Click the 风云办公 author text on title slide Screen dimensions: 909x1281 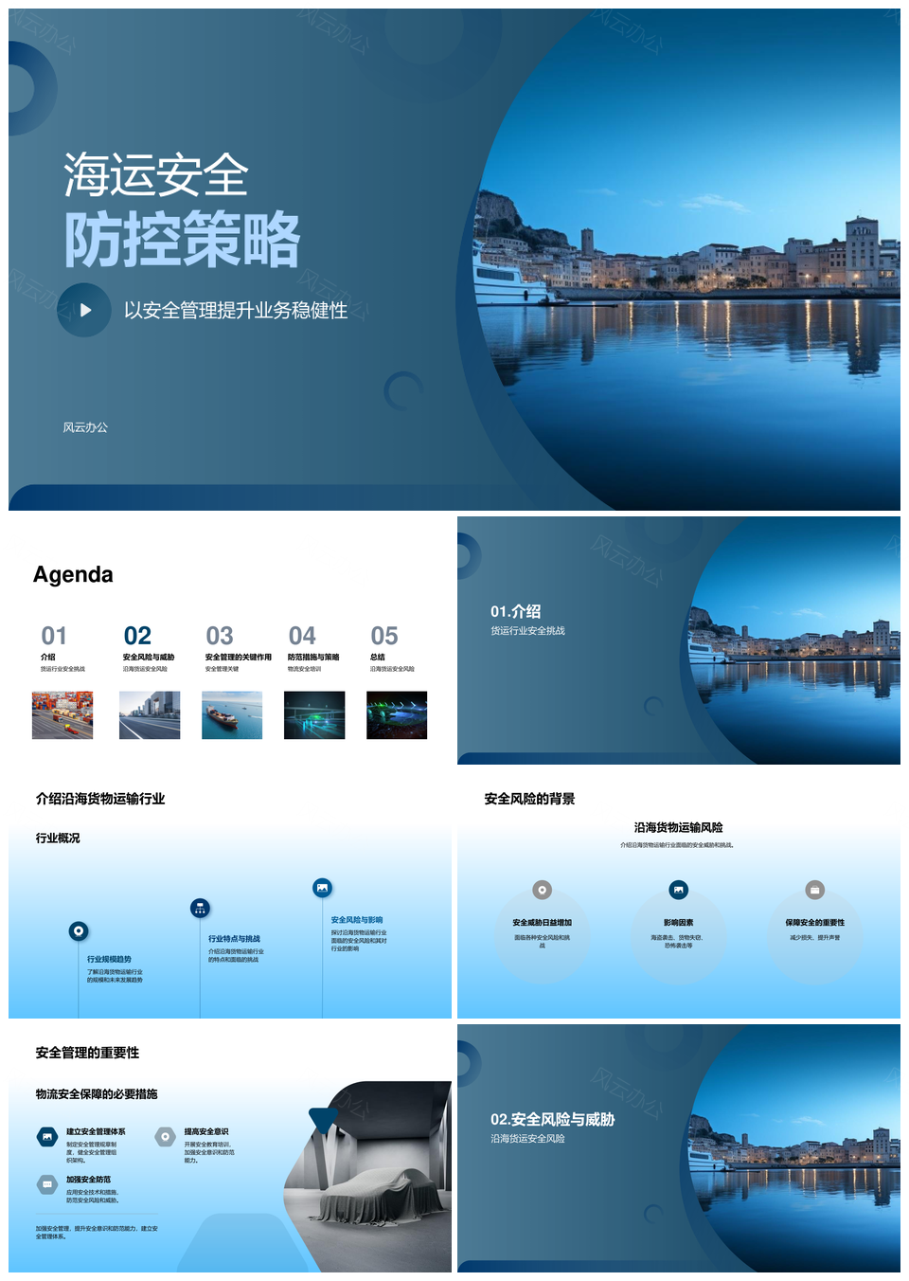pyautogui.click(x=85, y=427)
